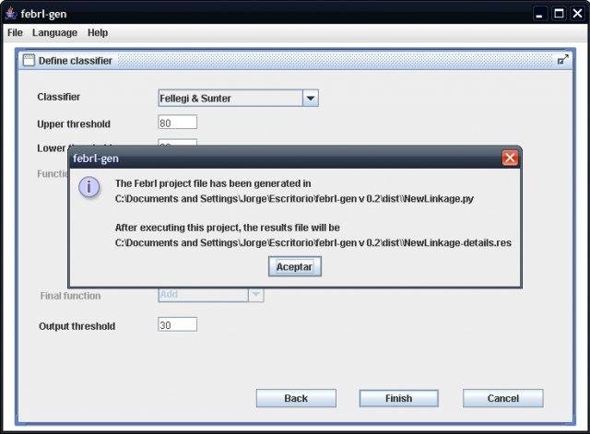The image size is (590, 434).
Task: Click the Aceptar button in the dialog
Action: 295,266
